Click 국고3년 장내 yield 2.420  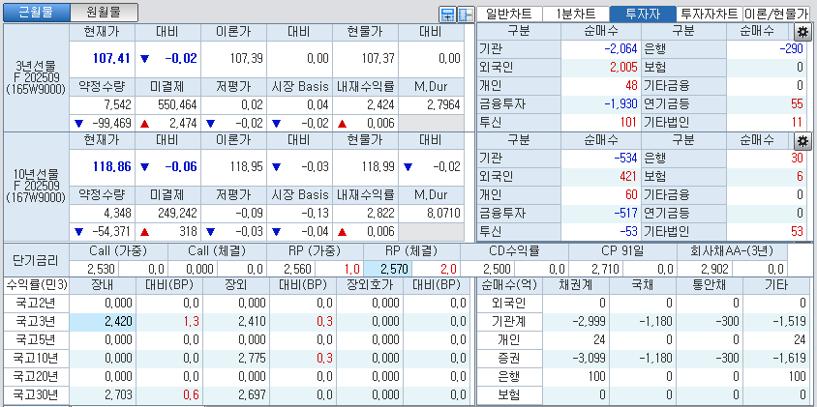[118, 322]
